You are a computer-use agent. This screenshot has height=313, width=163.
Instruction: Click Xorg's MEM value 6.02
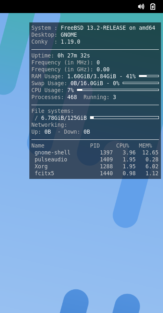coord(152,166)
